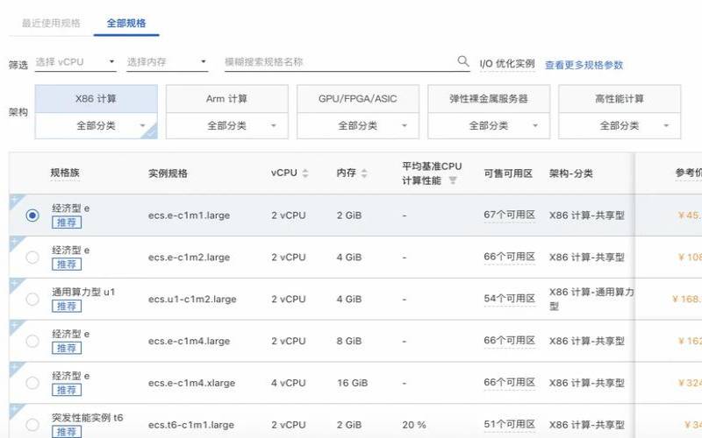The image size is (702, 438).
Task: Select ecs.u1-c1m2.large radio button
Action: click(x=32, y=300)
